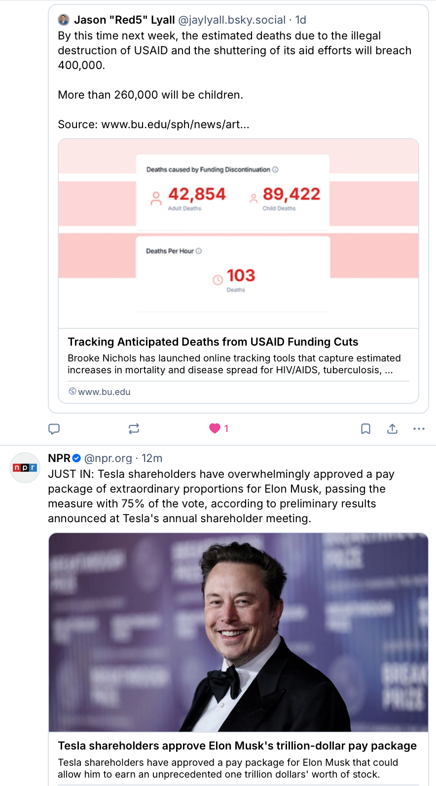Viewport: 436px width, 786px height.
Task: Open more options for Lyall's post
Action: 419,429
